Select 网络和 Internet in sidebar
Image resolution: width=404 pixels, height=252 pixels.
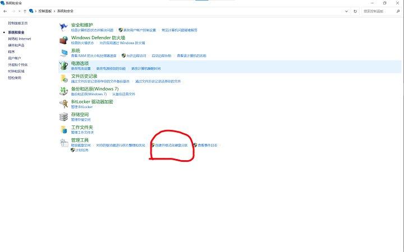coord(20,39)
